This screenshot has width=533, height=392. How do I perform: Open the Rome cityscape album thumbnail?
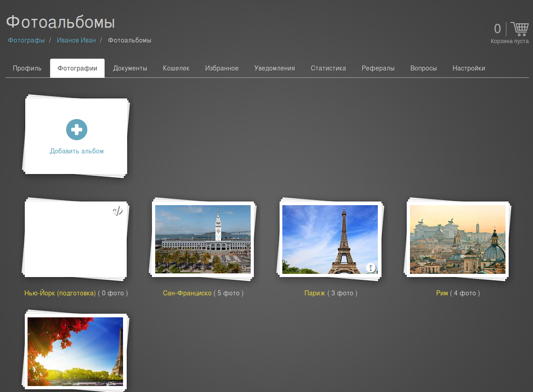457,239
